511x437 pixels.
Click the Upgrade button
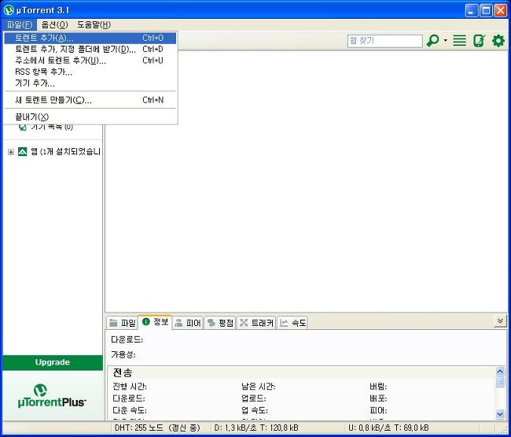coord(53,362)
